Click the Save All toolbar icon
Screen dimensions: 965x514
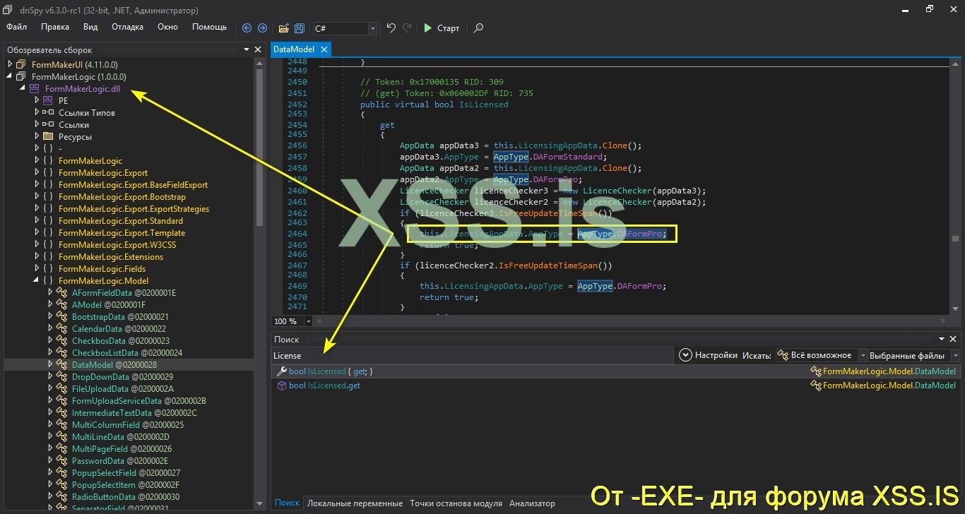(300, 28)
